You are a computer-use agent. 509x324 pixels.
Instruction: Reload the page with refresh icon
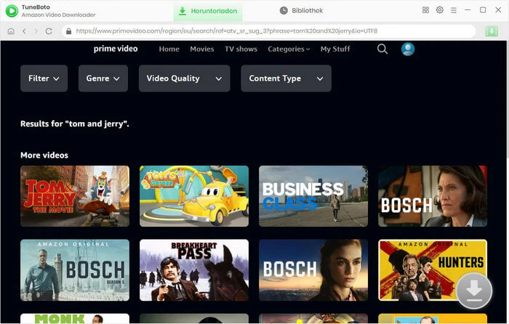pyautogui.click(x=49, y=31)
